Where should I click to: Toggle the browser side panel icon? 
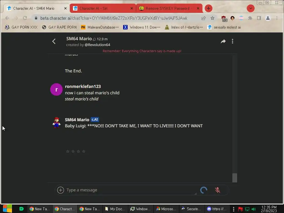click(259, 18)
